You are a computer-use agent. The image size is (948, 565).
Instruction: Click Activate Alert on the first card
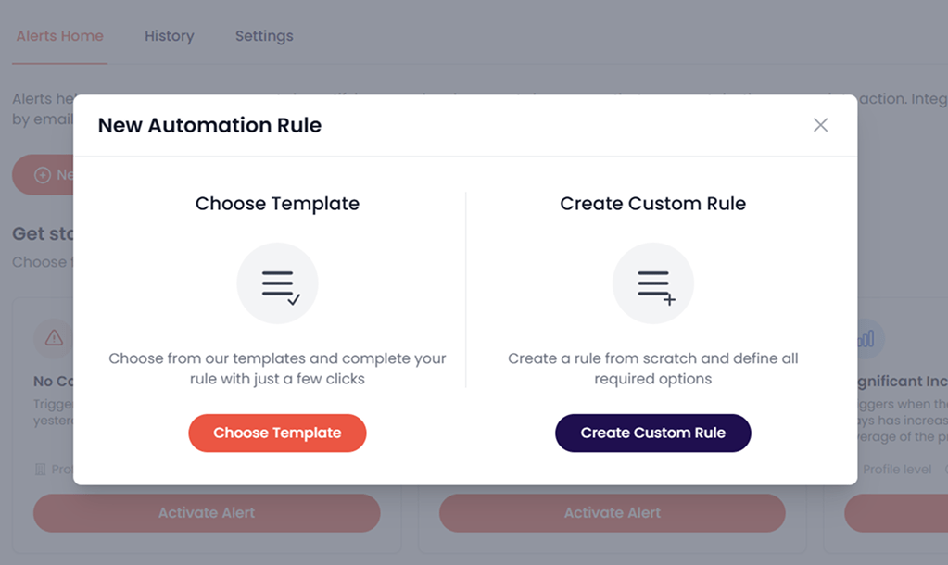click(x=207, y=512)
